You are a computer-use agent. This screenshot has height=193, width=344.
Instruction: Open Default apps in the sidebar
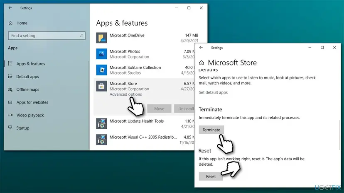pos(27,77)
